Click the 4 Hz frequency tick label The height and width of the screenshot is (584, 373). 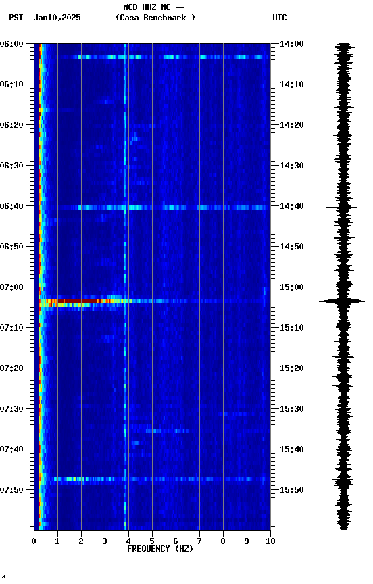(128, 541)
